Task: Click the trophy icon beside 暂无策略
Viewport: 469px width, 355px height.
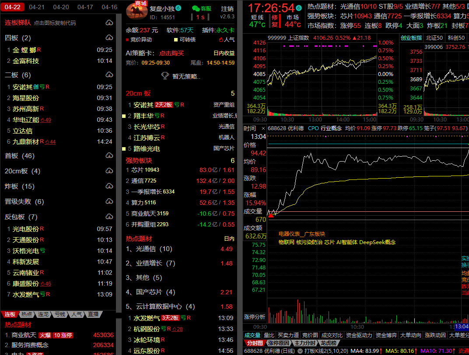Action: click(165, 76)
